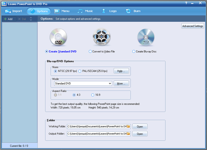The image size is (207, 150).
Task: Open the Import tab
Action: click(x=13, y=11)
